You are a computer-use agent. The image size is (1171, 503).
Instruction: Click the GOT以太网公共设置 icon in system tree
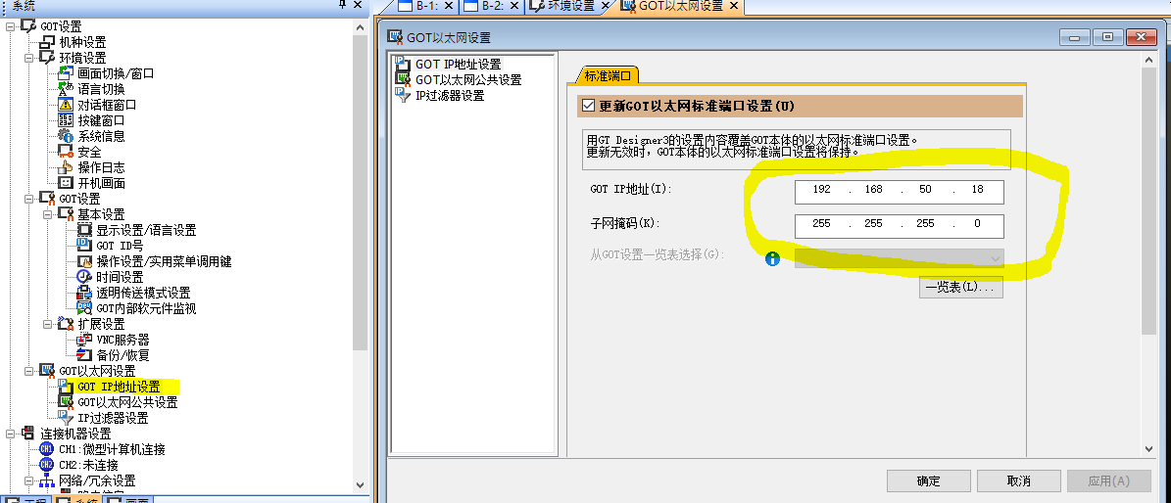pyautogui.click(x=67, y=402)
